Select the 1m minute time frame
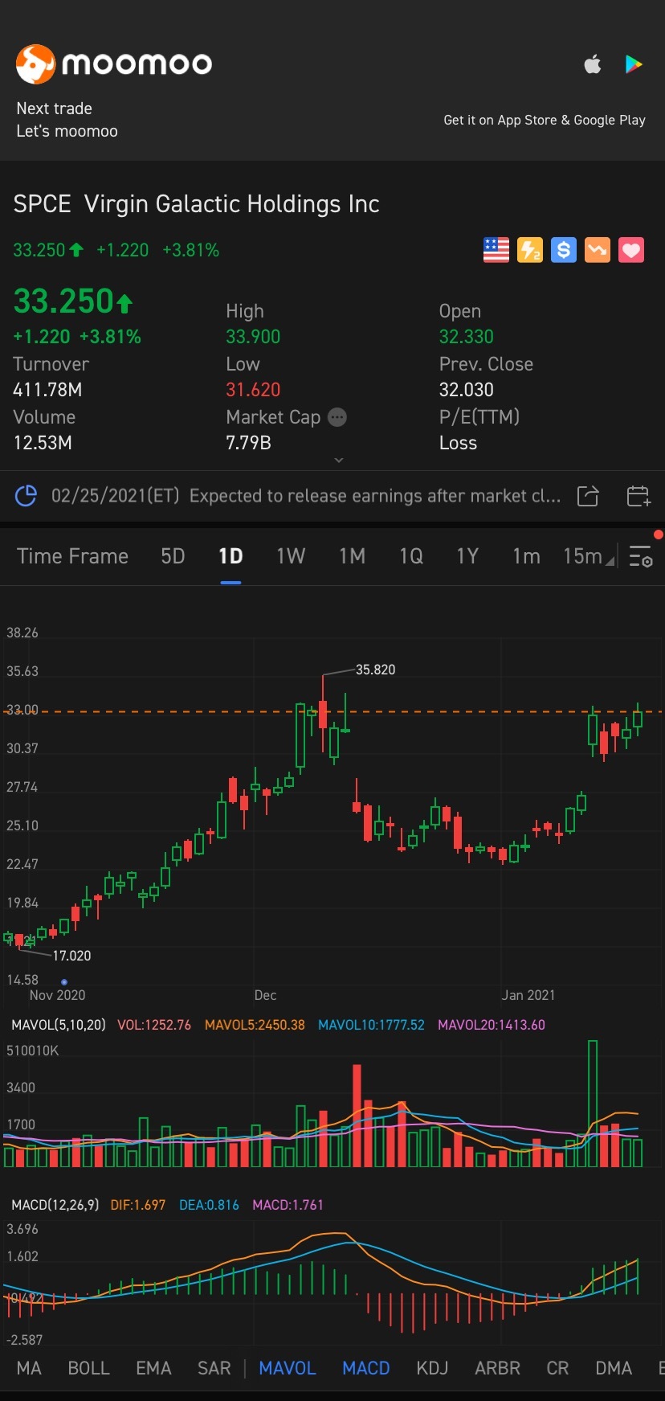 (526, 556)
